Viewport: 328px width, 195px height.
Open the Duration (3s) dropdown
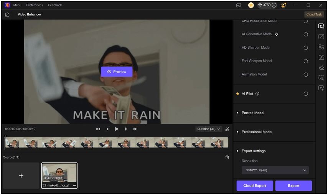208,129
